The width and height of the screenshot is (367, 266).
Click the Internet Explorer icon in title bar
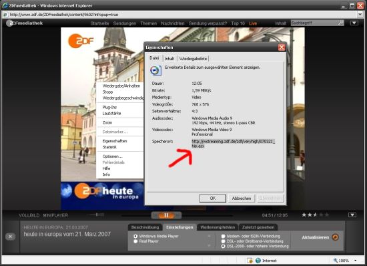click(5, 5)
